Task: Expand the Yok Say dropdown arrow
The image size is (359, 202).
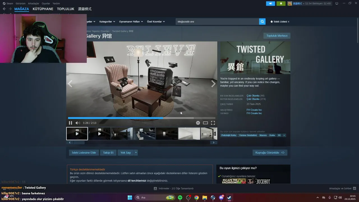Action: pos(136,153)
